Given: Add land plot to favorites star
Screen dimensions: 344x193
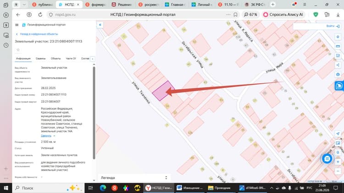Looking at the screenshot, I should click(x=18, y=50).
